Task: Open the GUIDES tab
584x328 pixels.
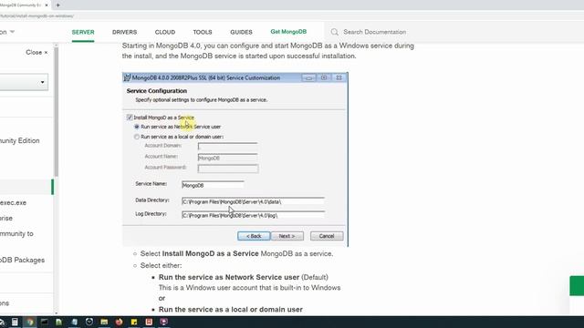Action: coord(241,33)
